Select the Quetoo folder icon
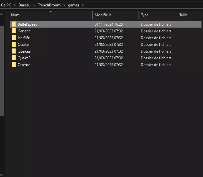The width and height of the screenshot is (203, 177). (14, 64)
